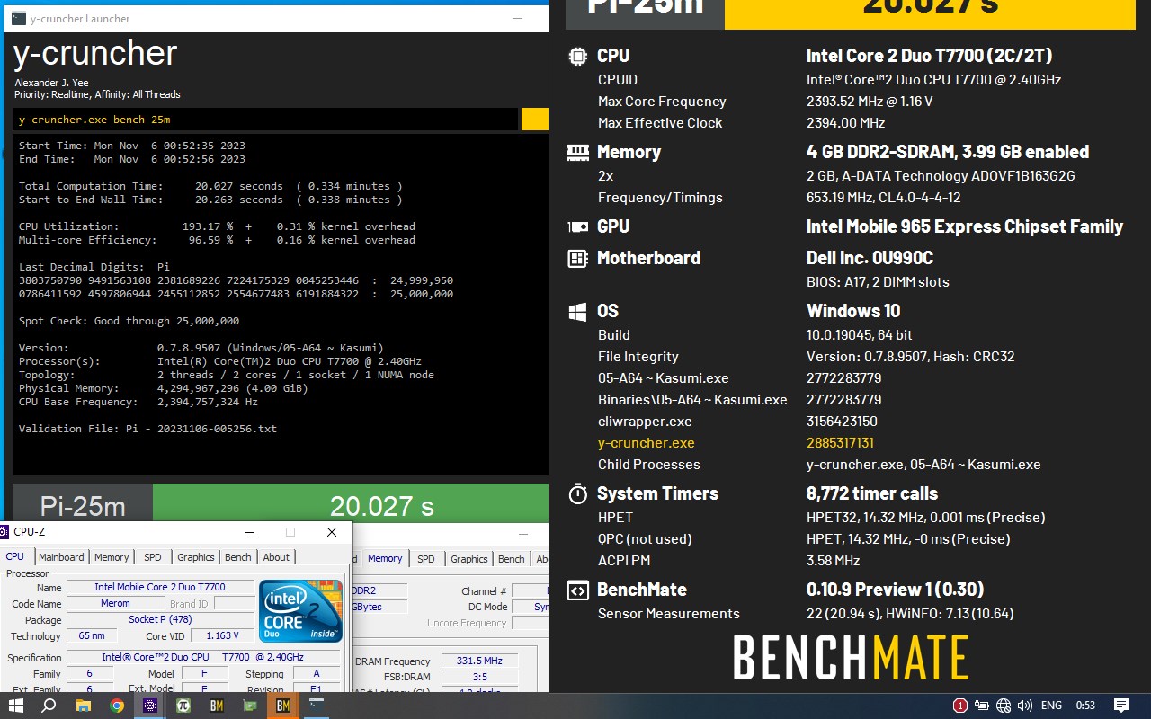Image resolution: width=1151 pixels, height=719 pixels.
Task: Click the red notification badge in system tray
Action: [960, 706]
